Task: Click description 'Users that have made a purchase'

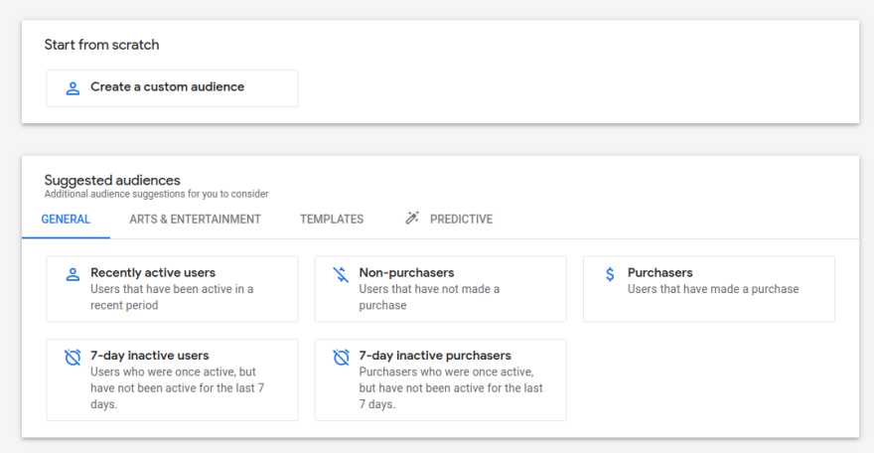Action: 713,289
